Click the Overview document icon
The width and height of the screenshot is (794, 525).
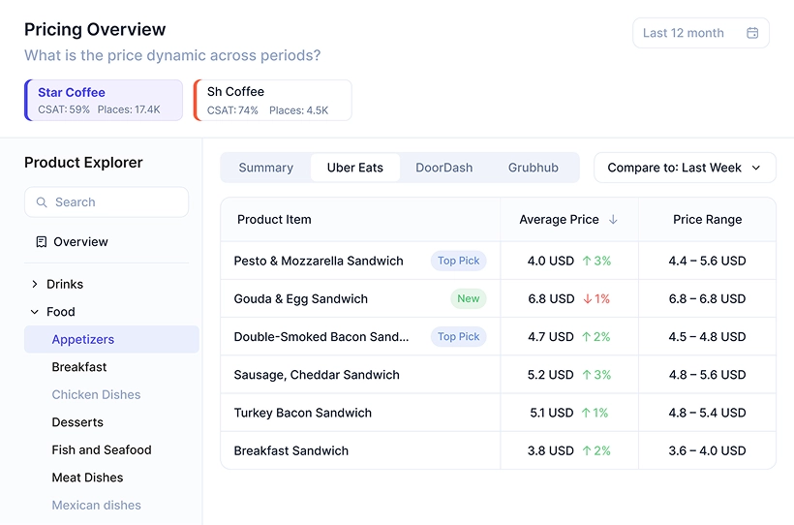click(x=41, y=242)
